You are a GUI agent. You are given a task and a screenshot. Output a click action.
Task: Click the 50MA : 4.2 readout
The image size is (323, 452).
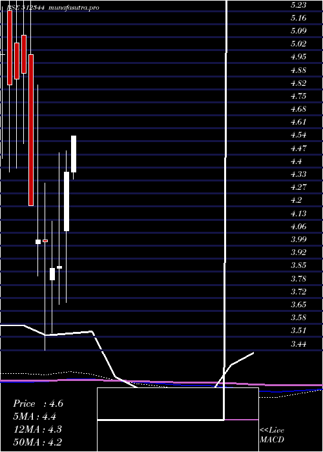click(x=37, y=442)
